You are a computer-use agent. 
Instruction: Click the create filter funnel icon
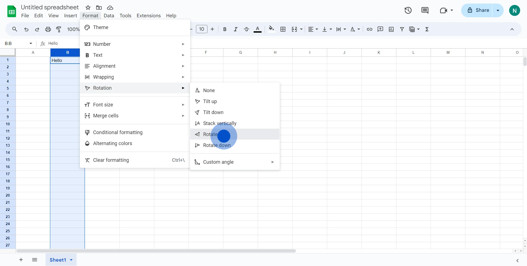(x=402, y=29)
